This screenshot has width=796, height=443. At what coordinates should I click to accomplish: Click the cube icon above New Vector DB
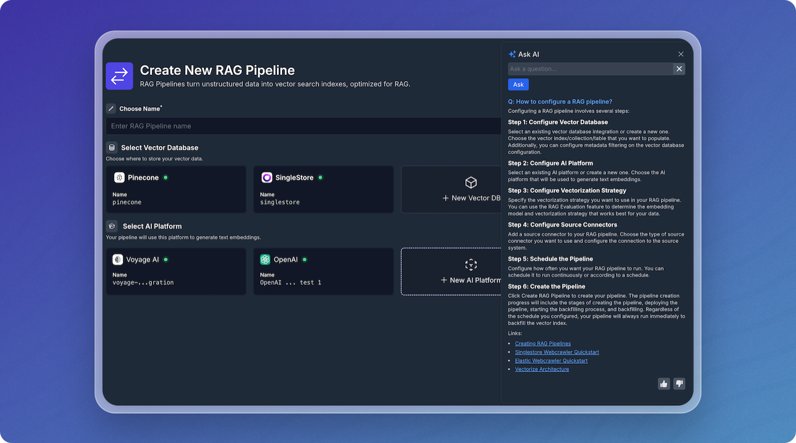pyautogui.click(x=471, y=183)
